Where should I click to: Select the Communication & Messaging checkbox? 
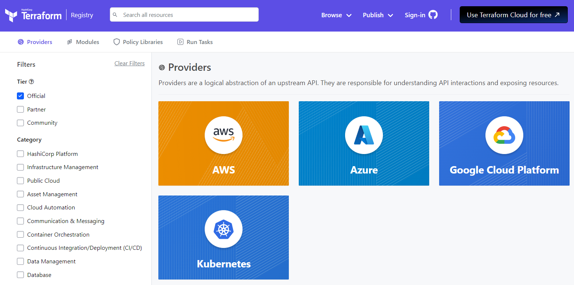tap(21, 221)
